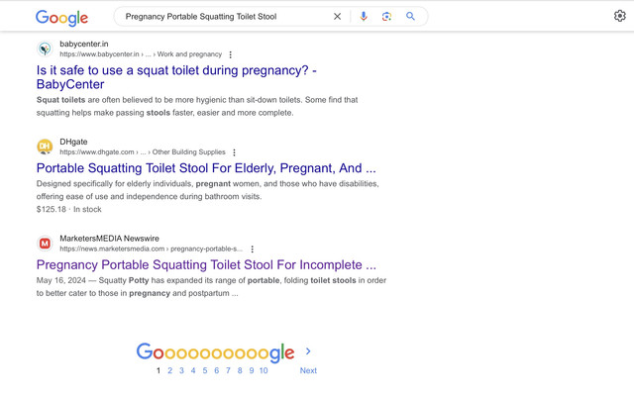Screen dimensions: 634x401
Task: Go to results page 10
Action: coord(264,370)
